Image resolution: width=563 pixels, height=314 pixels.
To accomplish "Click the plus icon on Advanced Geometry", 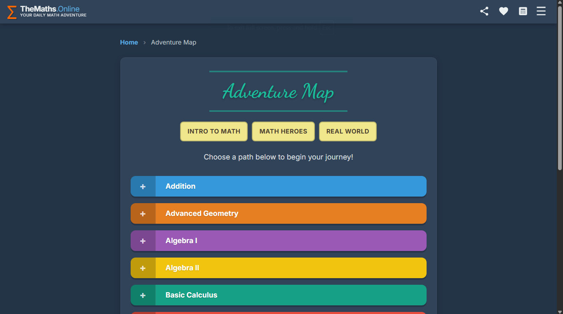I will [143, 213].
